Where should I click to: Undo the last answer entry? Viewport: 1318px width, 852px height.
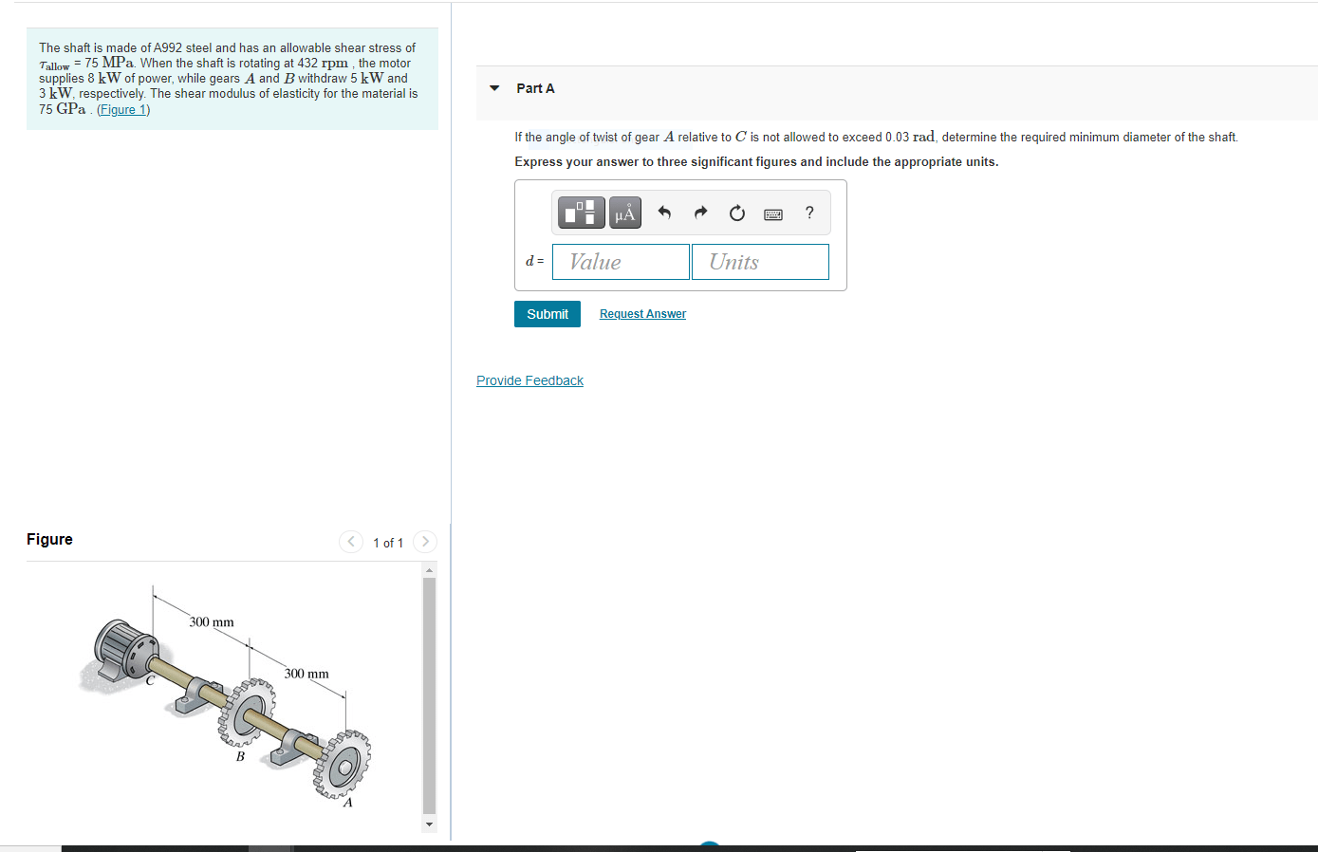point(664,213)
